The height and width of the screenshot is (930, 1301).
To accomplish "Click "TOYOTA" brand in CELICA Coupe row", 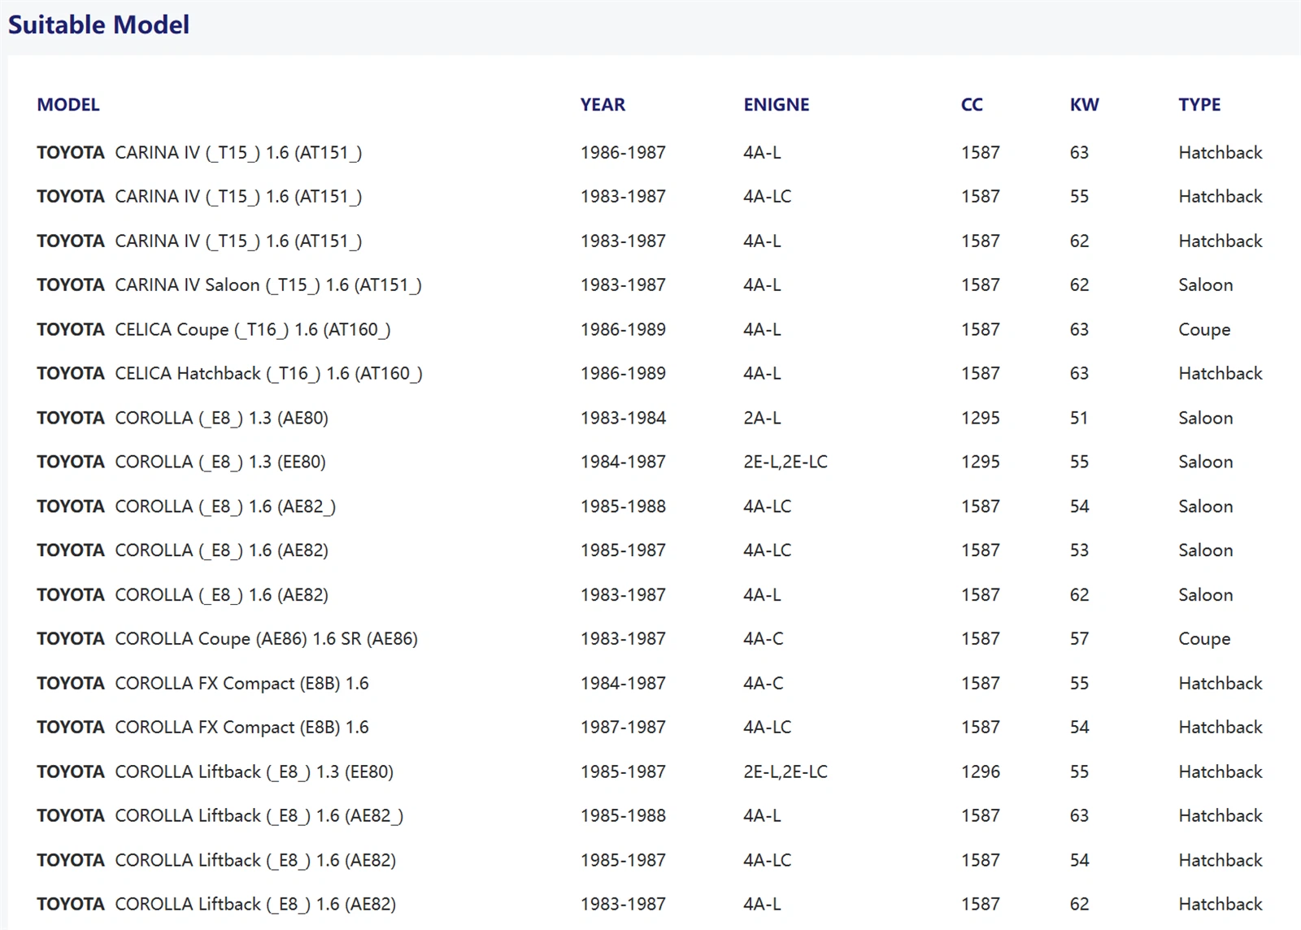I will [71, 329].
